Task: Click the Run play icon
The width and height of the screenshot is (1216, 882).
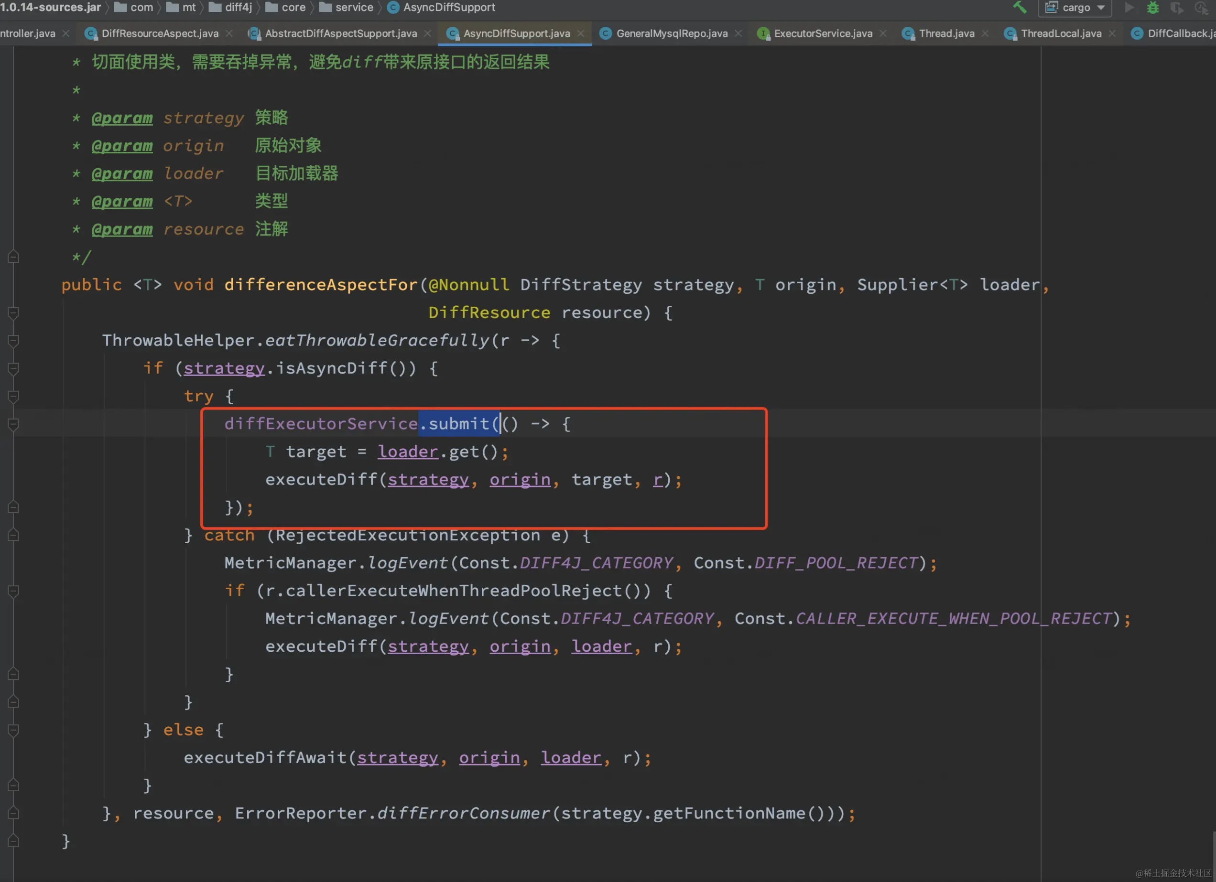Action: coord(1129,8)
